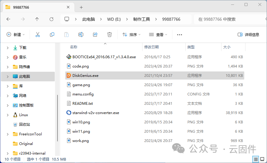Navigate to 此电脑 breadcrumb
Viewport: 267px width, 163px height.
[89, 19]
